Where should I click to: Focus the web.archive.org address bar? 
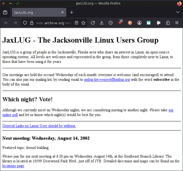(x=54, y=23)
